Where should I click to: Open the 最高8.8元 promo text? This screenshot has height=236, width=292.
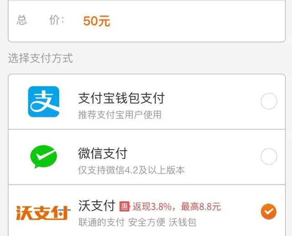coord(201,207)
